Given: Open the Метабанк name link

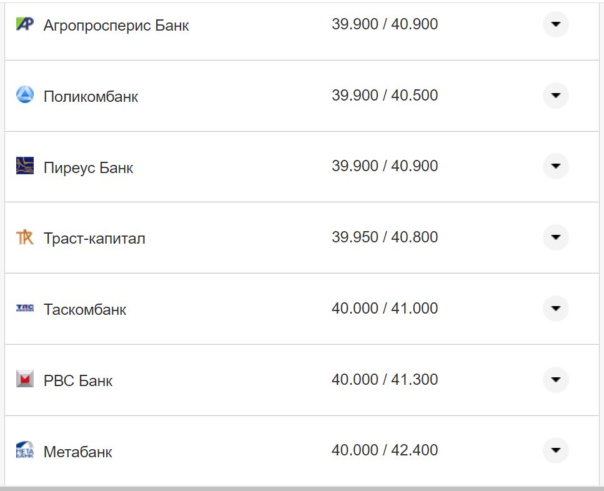Looking at the screenshot, I should tap(78, 452).
